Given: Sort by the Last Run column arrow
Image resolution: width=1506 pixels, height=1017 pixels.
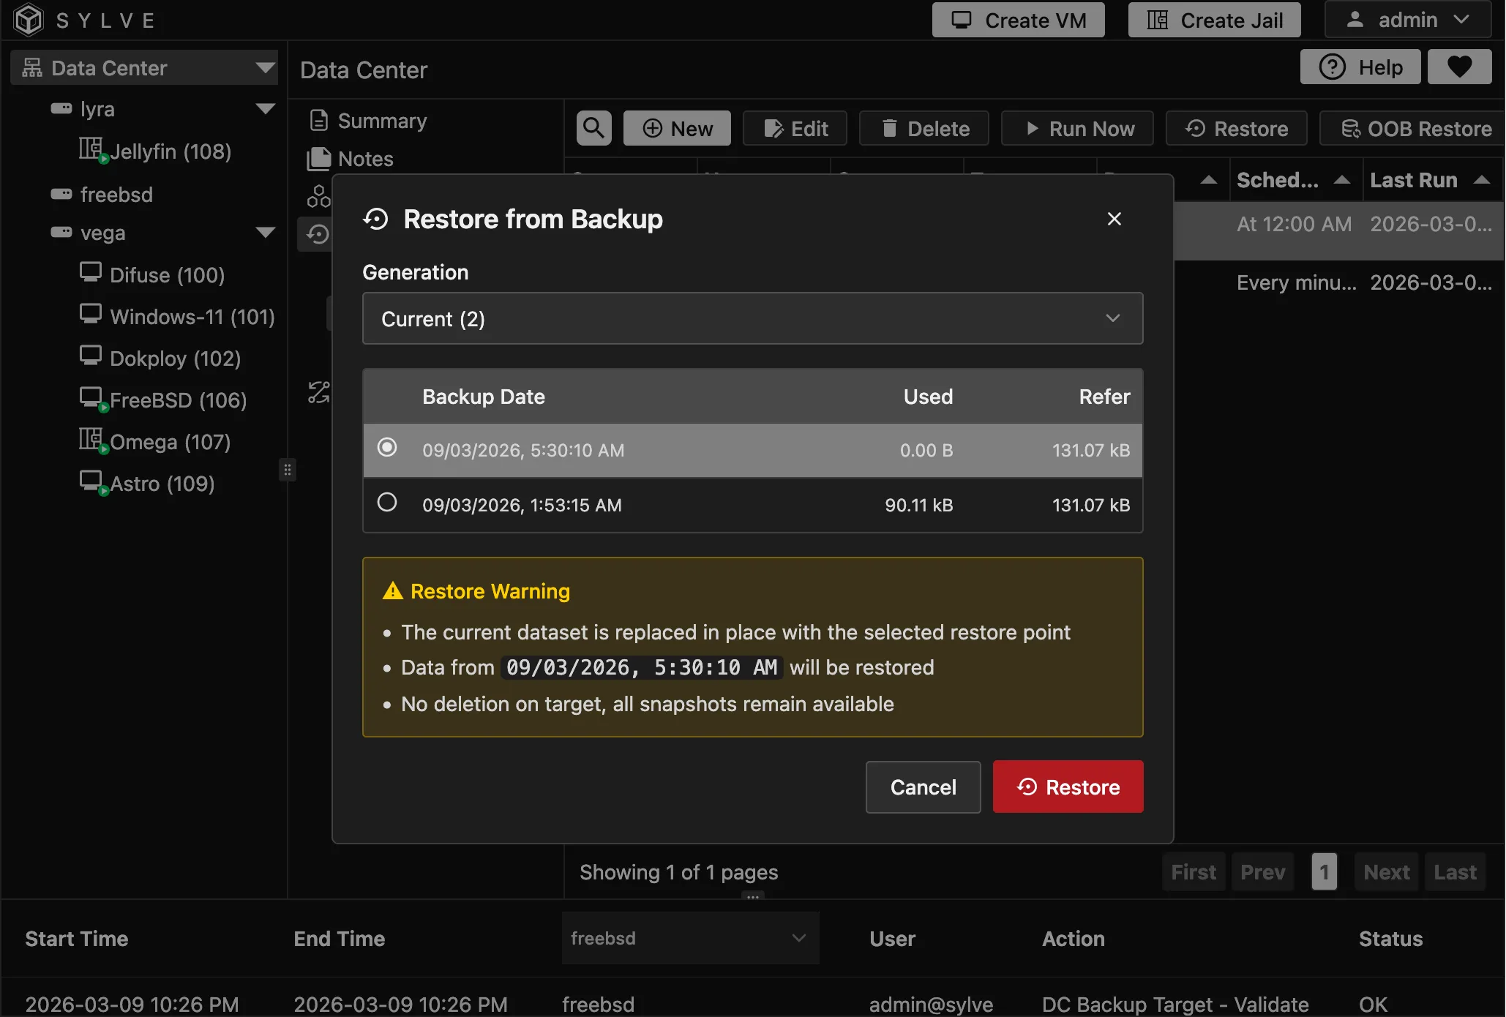Looking at the screenshot, I should point(1483,179).
